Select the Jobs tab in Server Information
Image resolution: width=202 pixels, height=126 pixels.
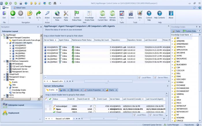point(64,90)
